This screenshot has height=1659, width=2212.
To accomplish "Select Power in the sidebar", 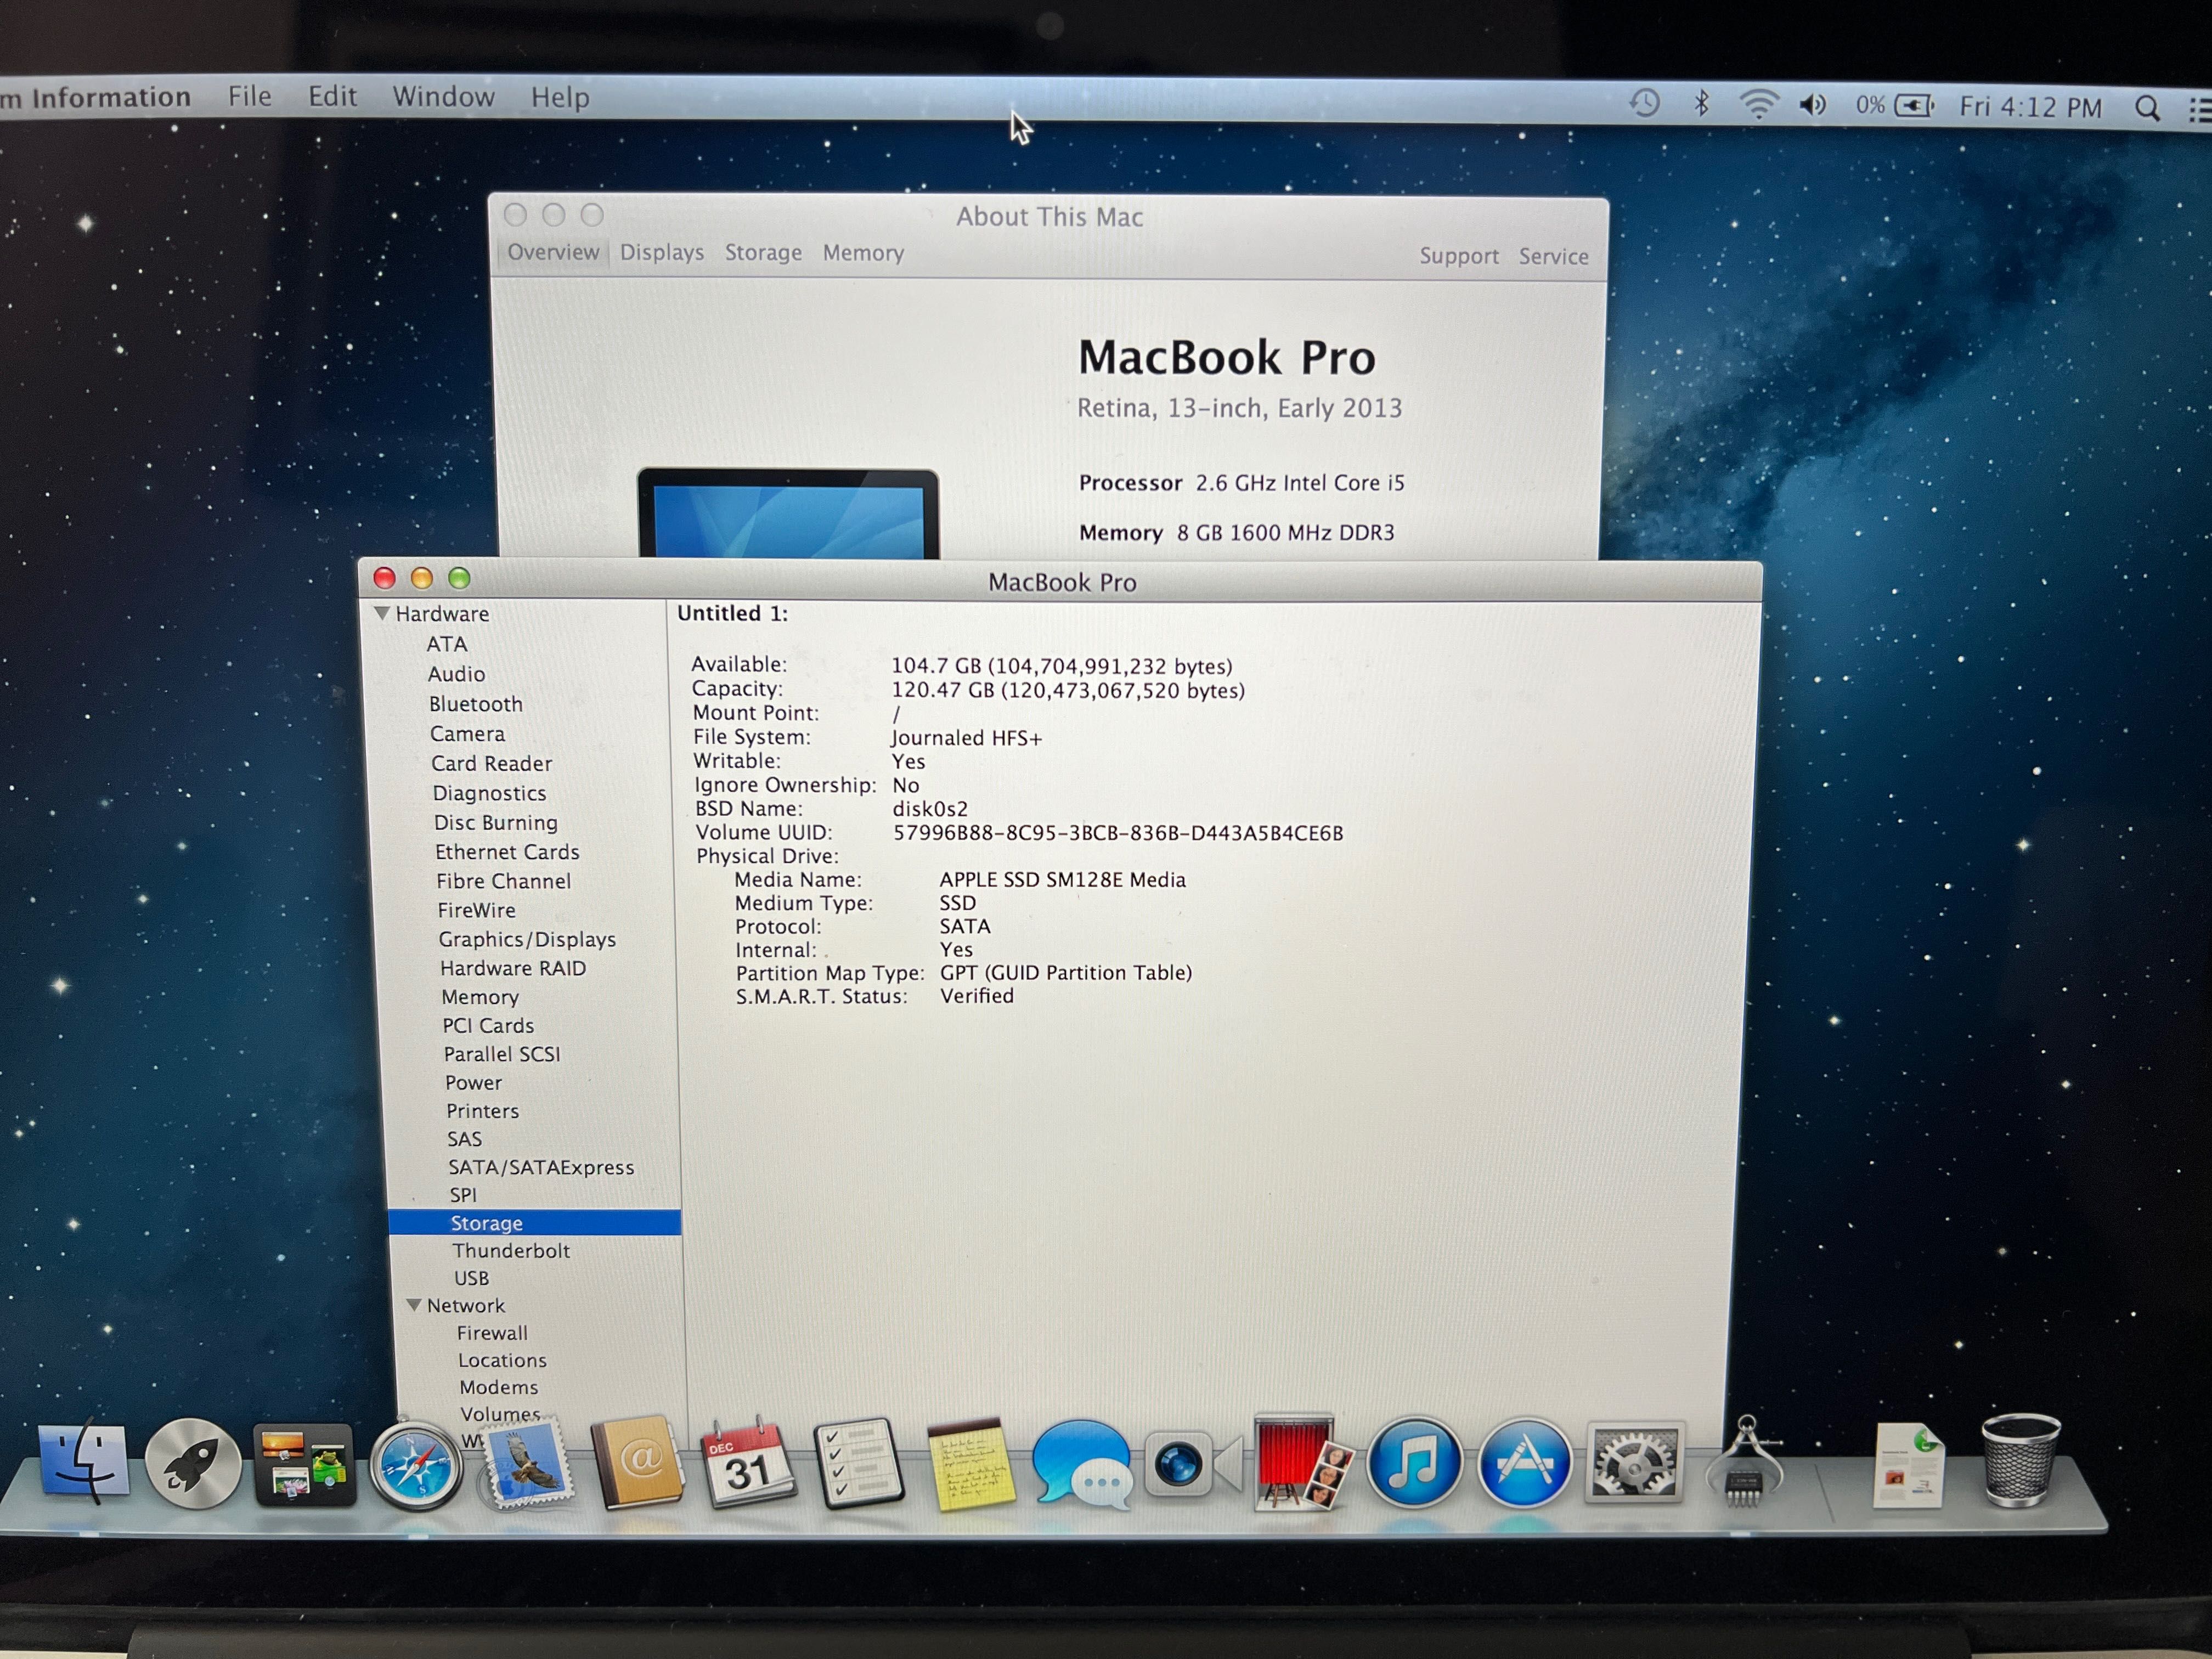I will coord(473,1082).
